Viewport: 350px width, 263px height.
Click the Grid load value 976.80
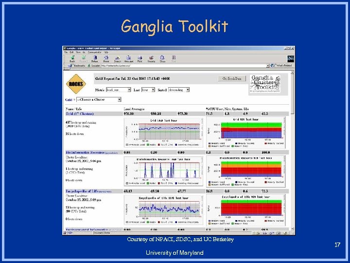tap(129, 114)
